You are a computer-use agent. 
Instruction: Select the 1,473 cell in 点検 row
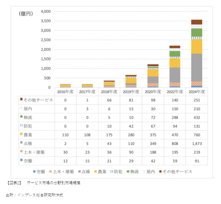197,143
